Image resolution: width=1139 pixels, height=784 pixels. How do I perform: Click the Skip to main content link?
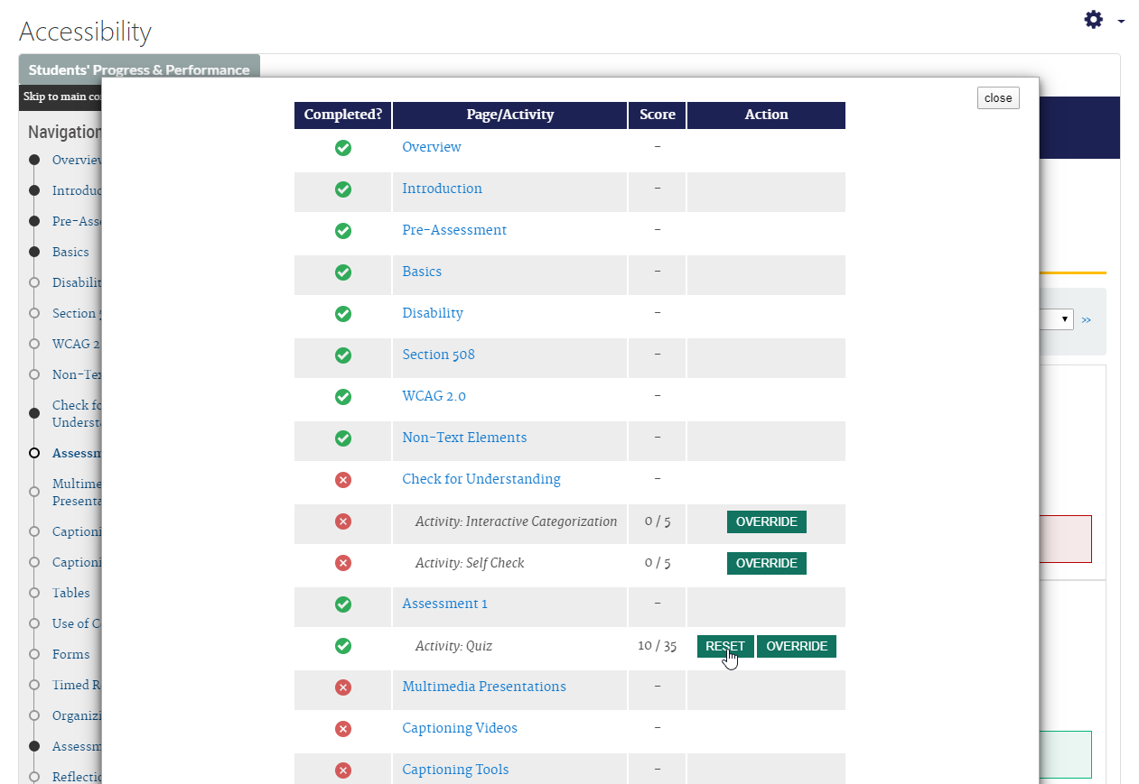pyautogui.click(x=61, y=97)
